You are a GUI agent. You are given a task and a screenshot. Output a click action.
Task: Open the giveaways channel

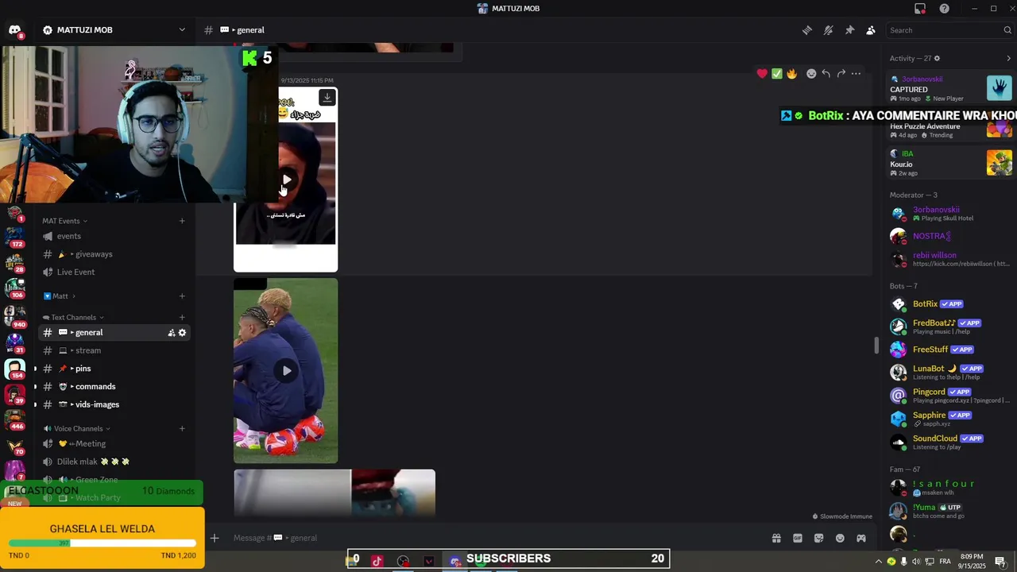click(115, 254)
